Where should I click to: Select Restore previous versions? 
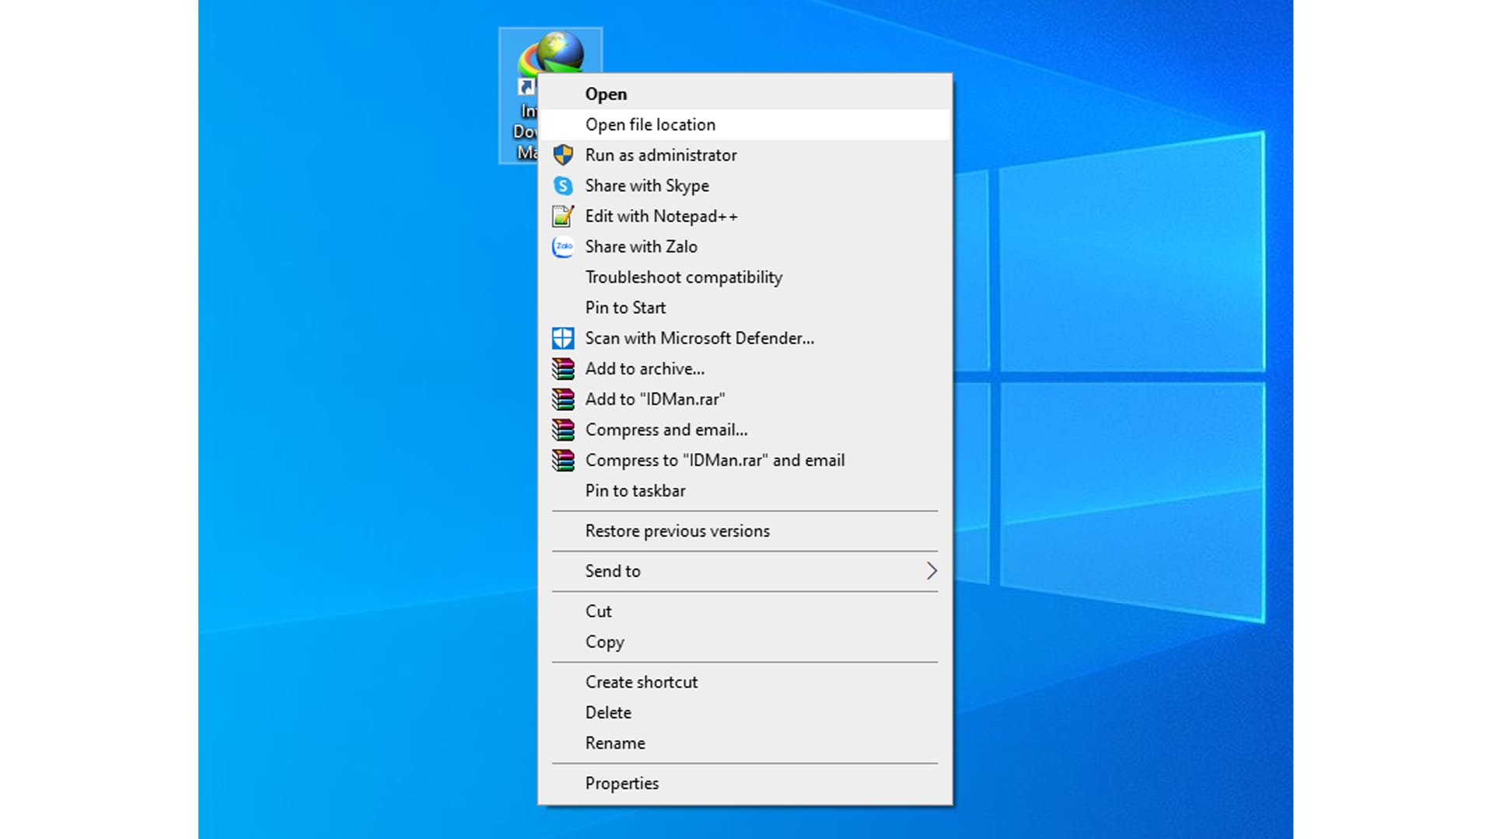tap(677, 531)
